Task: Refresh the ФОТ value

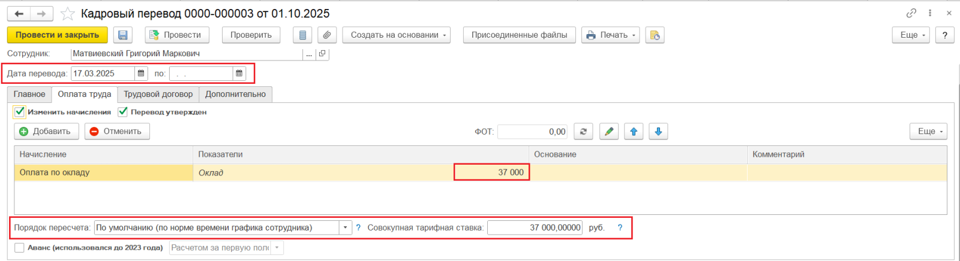Action: (583, 132)
